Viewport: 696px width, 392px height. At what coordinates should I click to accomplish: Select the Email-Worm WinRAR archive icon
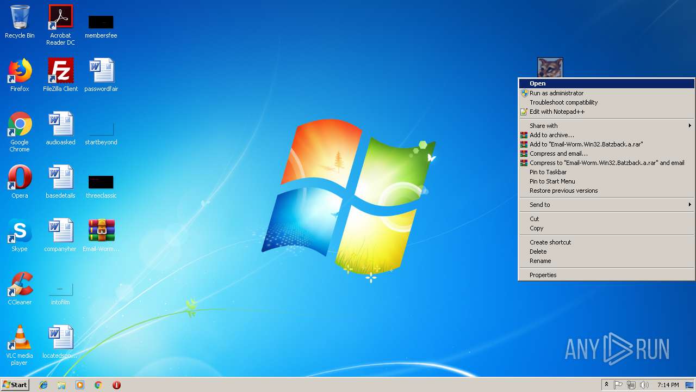(x=101, y=235)
